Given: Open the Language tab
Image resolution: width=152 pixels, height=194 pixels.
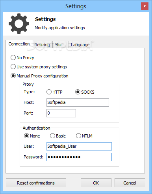Looking at the screenshot, I should click(x=80, y=45).
